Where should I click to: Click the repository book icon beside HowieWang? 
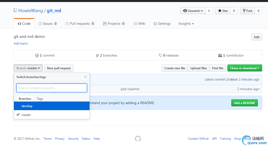15,11
